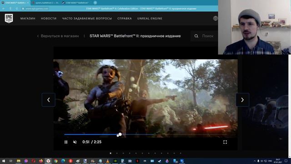Click the new tab plus button

[x=95, y=3]
